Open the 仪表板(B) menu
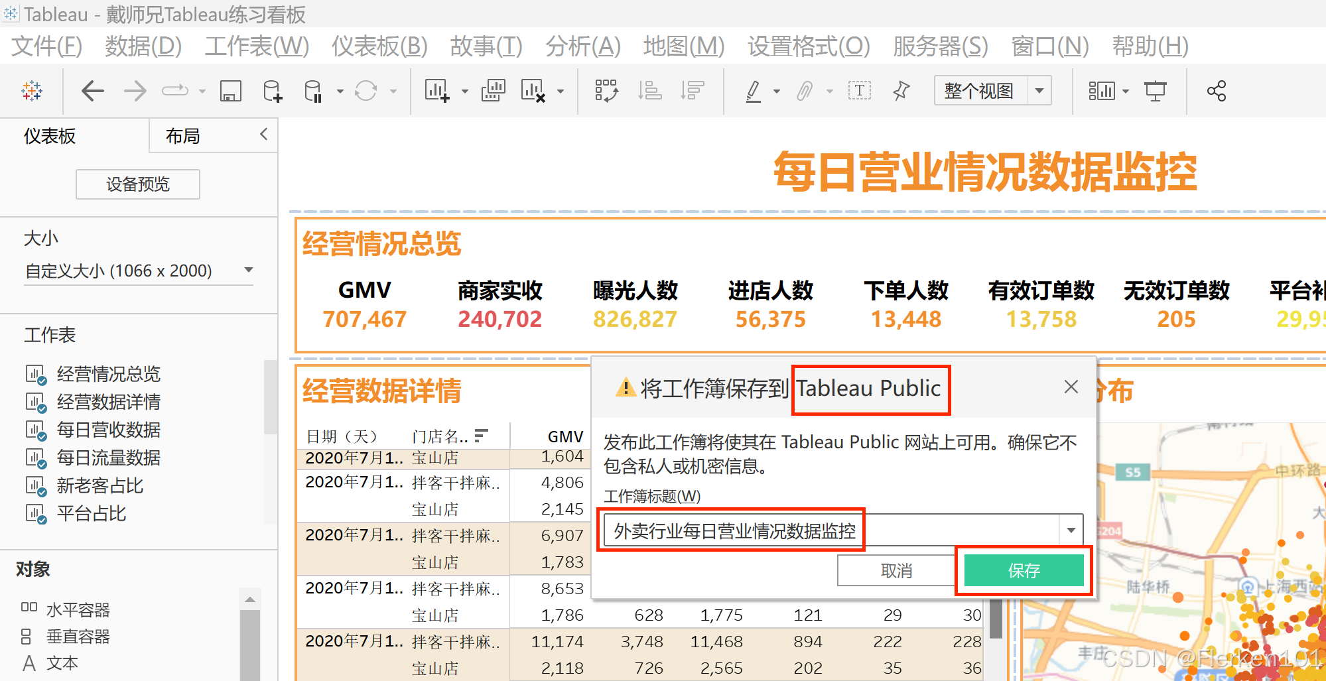Viewport: 1326px width, 681px height. 379,46
